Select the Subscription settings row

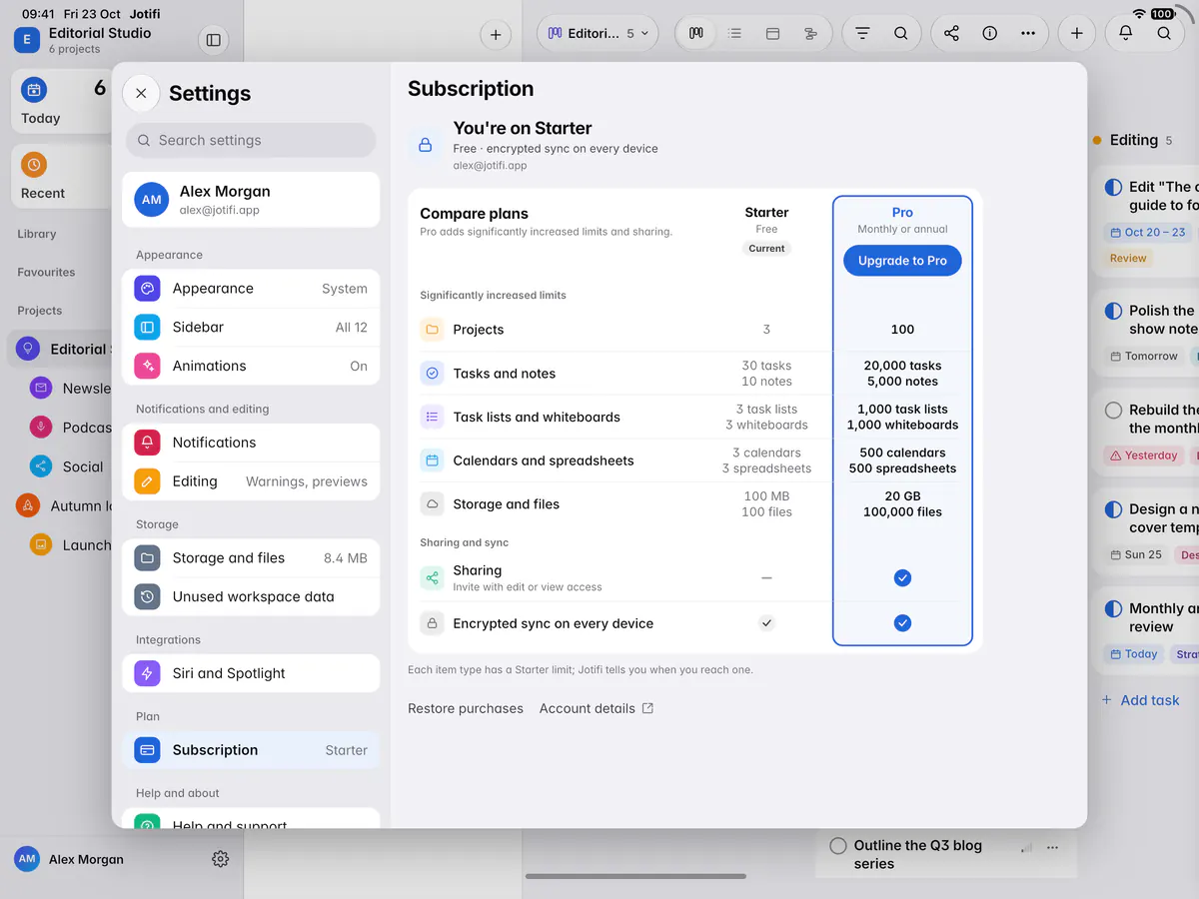tap(251, 750)
